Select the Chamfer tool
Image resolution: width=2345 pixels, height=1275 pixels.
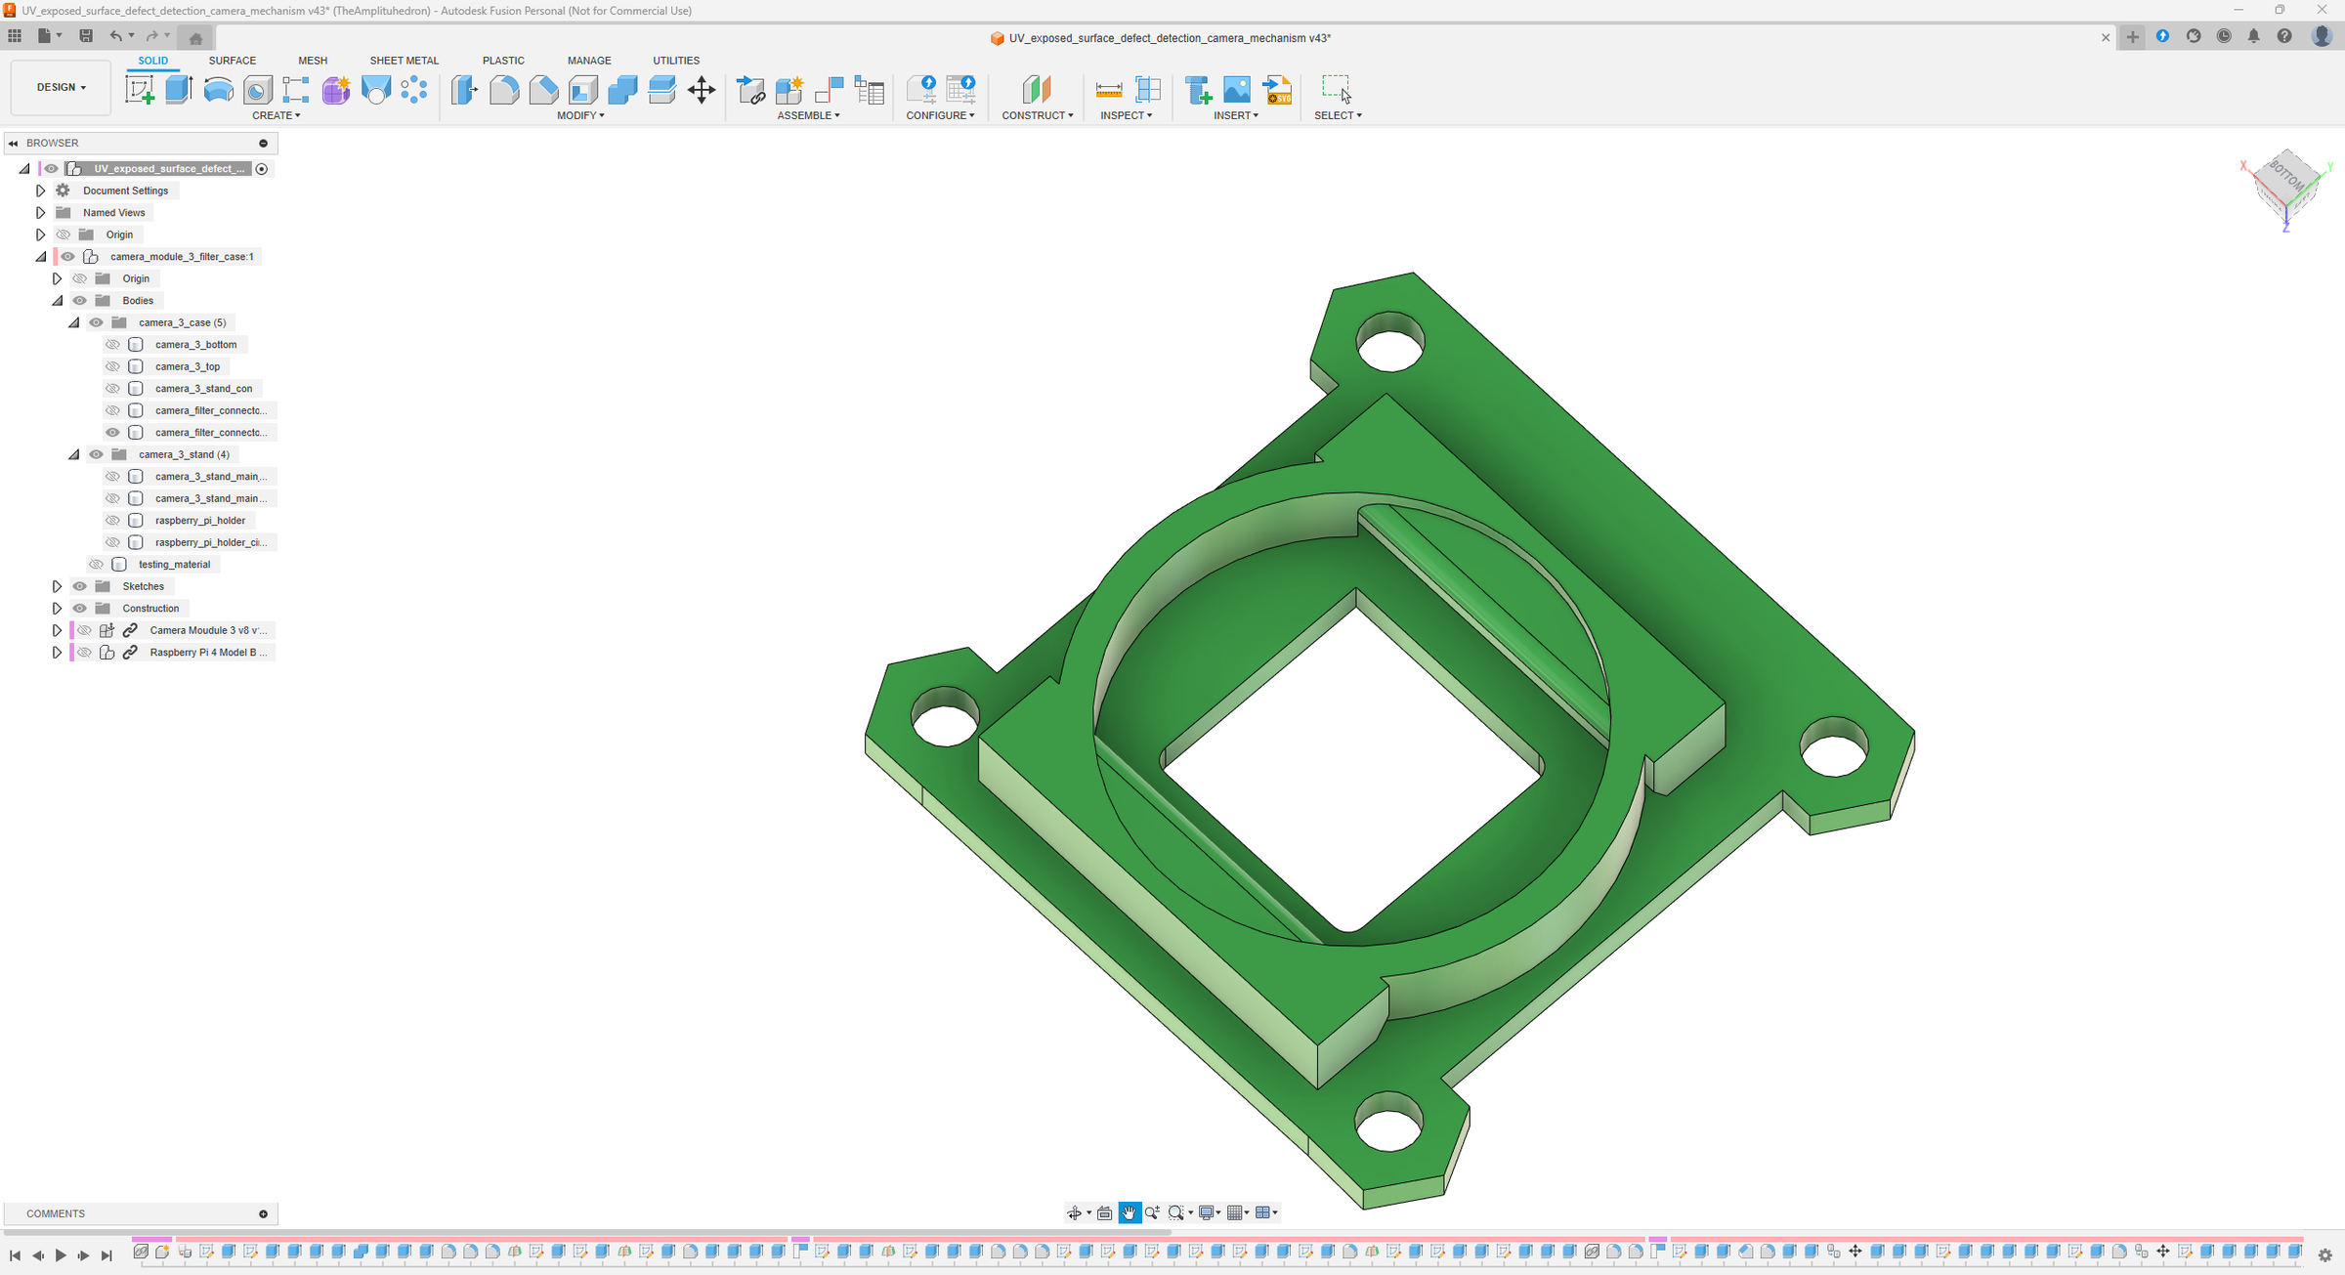point(543,90)
